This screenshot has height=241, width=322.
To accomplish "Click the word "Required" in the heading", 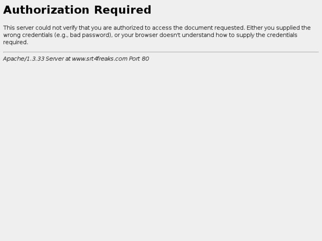I will point(123,10).
